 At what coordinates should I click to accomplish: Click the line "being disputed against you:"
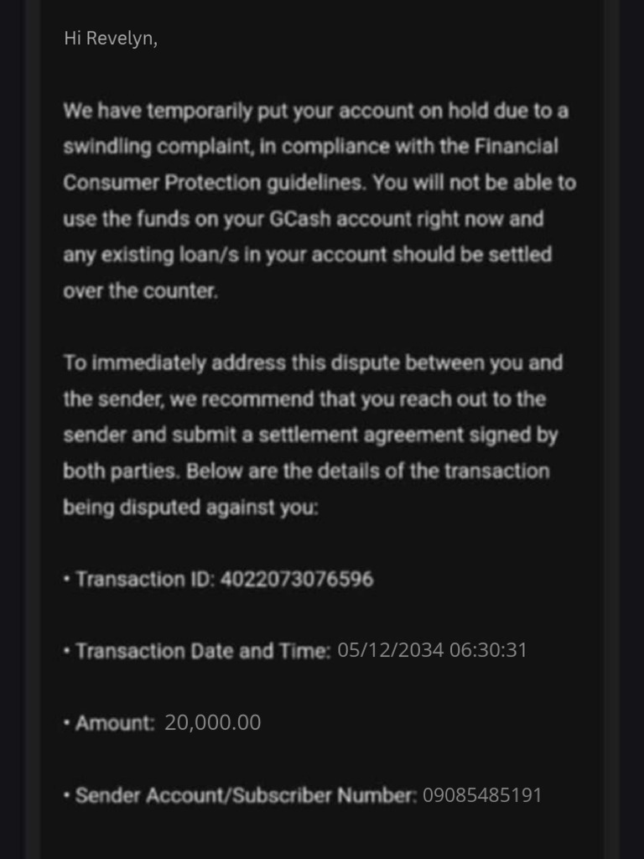[190, 508]
